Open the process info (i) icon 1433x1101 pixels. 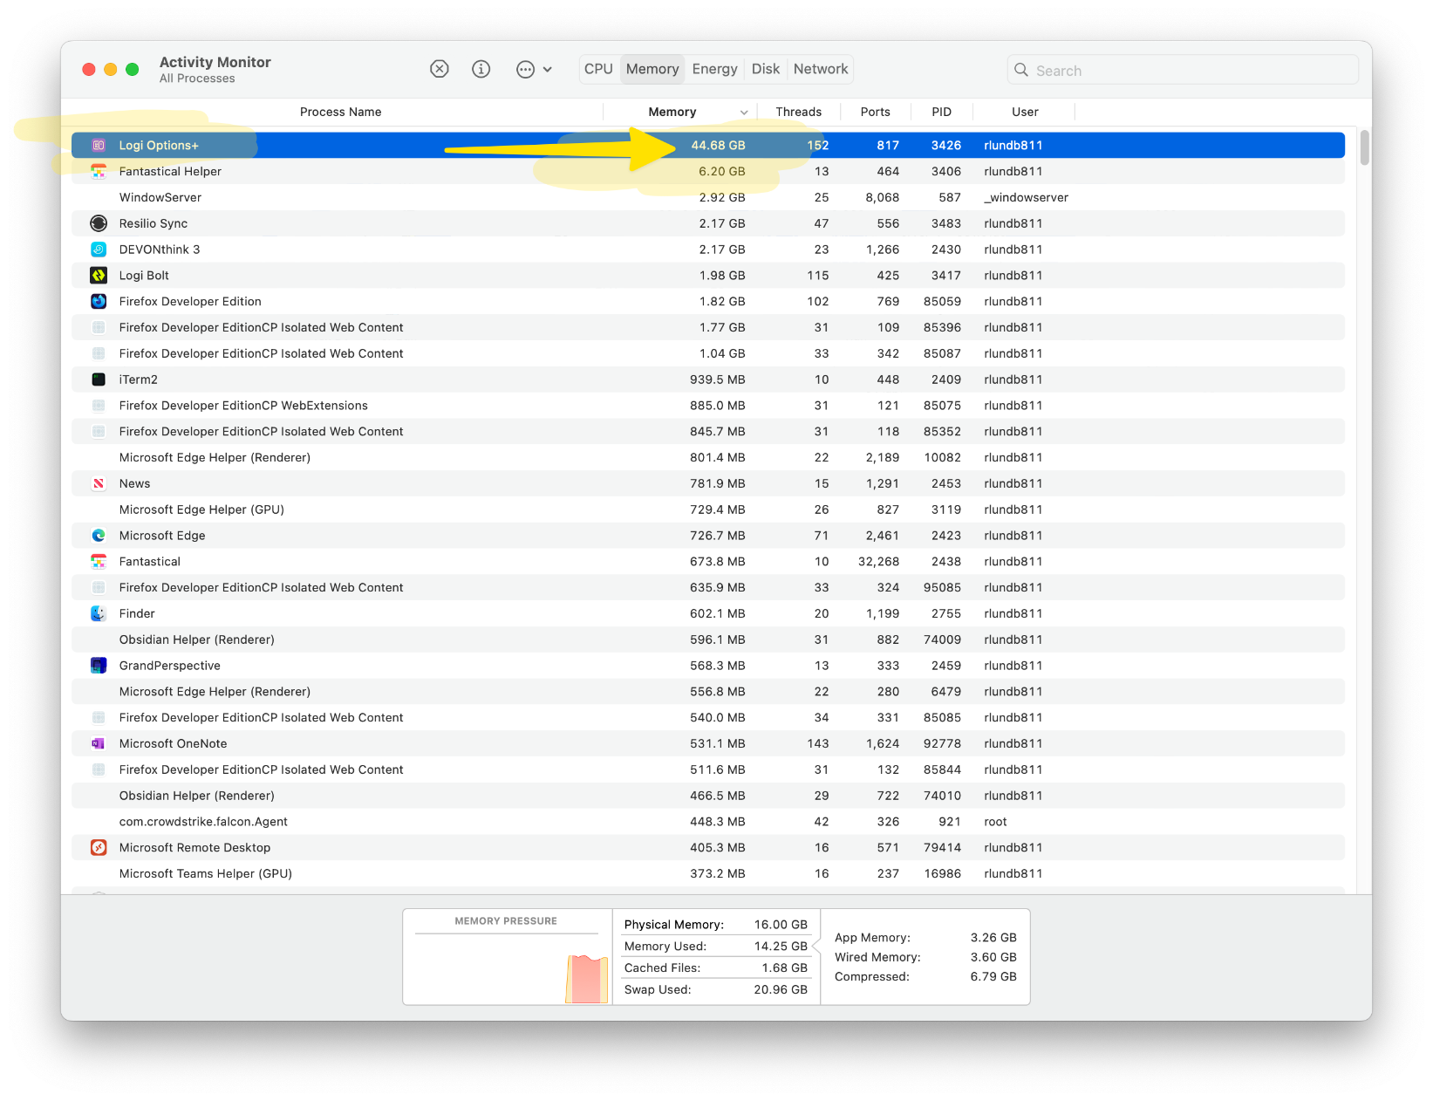tap(481, 69)
